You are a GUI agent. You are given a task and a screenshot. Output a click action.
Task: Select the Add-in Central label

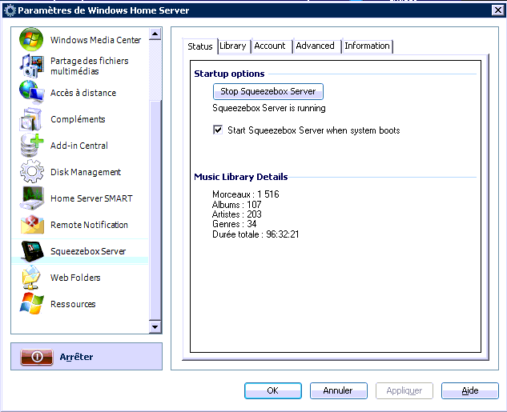click(x=79, y=146)
